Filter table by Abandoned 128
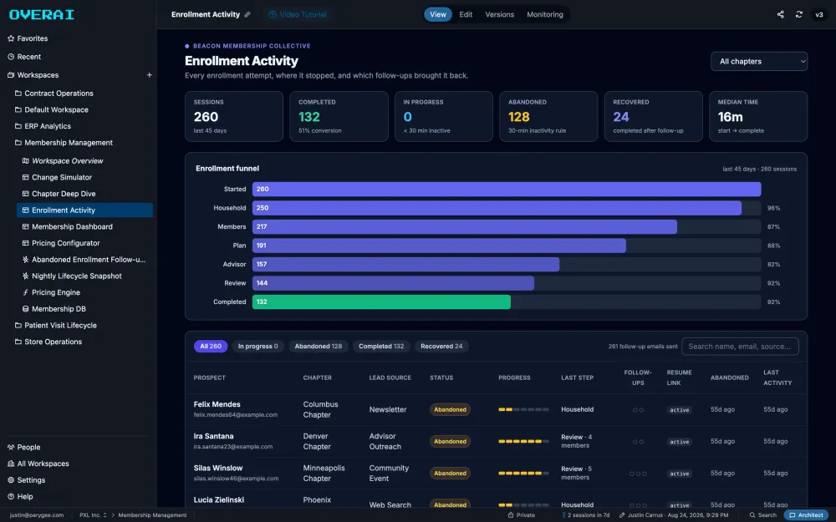Image resolution: width=836 pixels, height=522 pixels. click(x=319, y=347)
